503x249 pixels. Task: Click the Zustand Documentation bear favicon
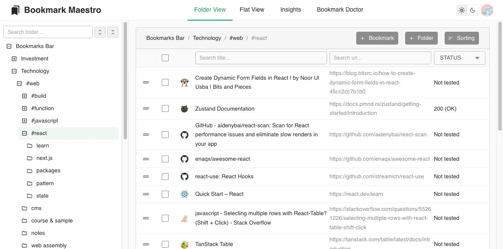coord(185,108)
